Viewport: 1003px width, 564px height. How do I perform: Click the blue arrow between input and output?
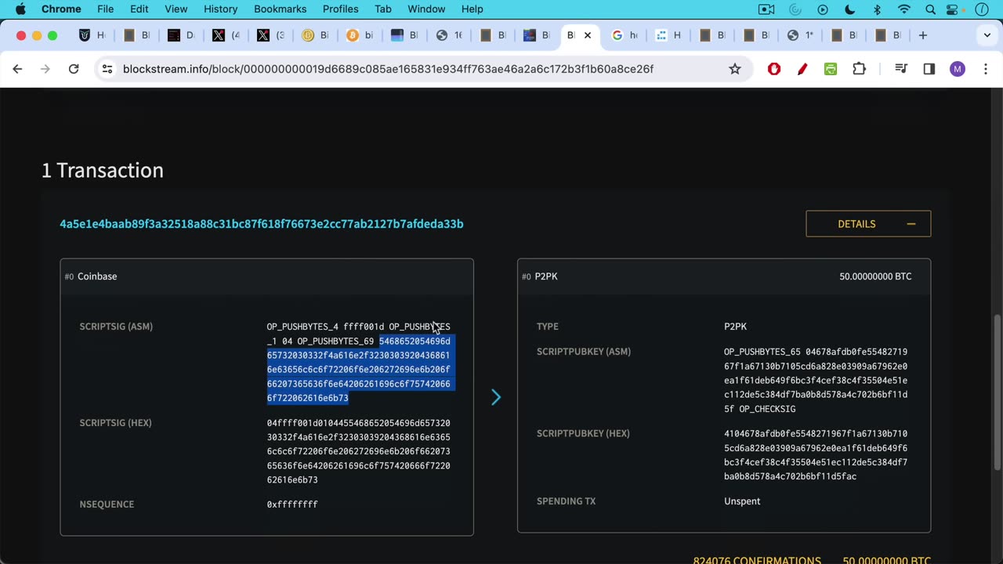click(x=495, y=397)
